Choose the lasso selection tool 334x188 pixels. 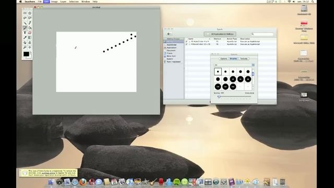(25, 18)
